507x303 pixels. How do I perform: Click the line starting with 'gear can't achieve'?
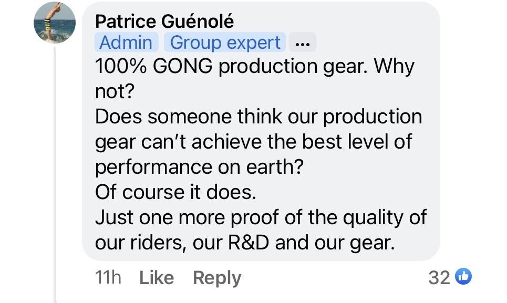coord(254,142)
